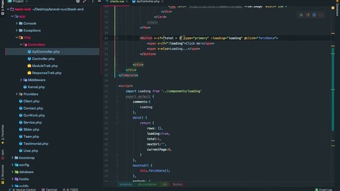Expand the Middleware folder

click(21, 80)
